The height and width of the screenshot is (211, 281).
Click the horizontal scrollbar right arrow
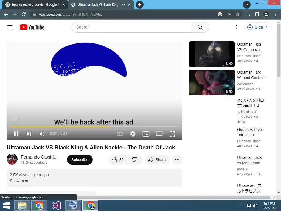pyautogui.click(x=274, y=198)
